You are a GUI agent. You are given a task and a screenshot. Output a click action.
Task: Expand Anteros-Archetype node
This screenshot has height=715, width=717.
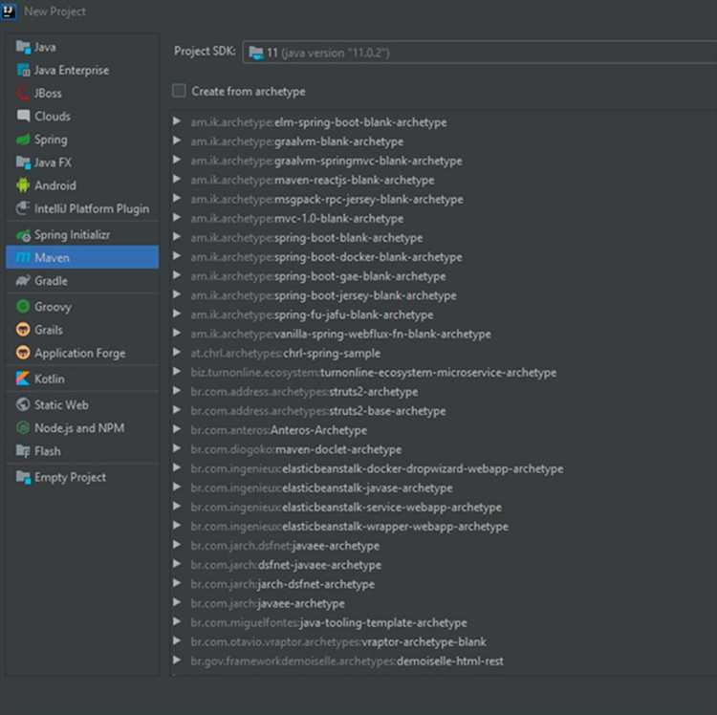click(177, 429)
